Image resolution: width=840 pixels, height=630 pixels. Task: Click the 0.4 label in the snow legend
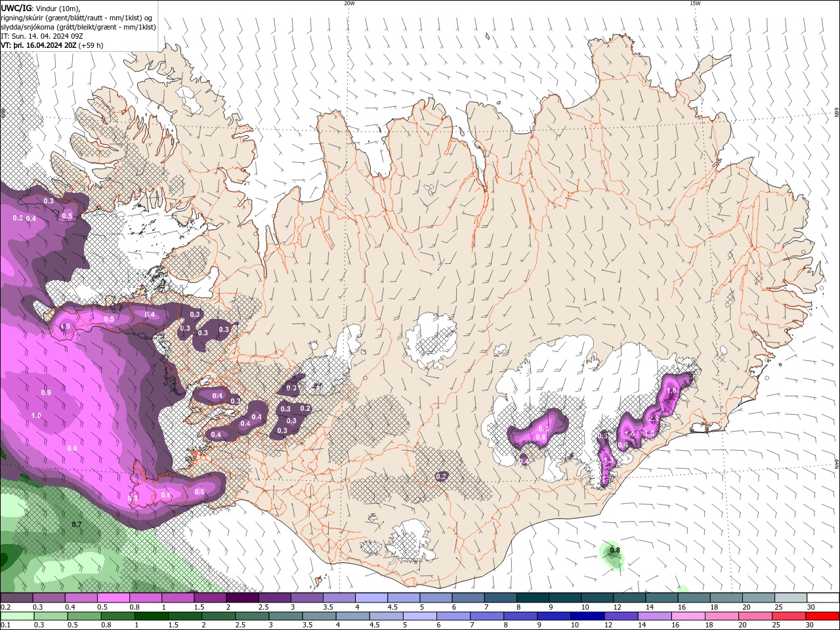pyautogui.click(x=70, y=607)
